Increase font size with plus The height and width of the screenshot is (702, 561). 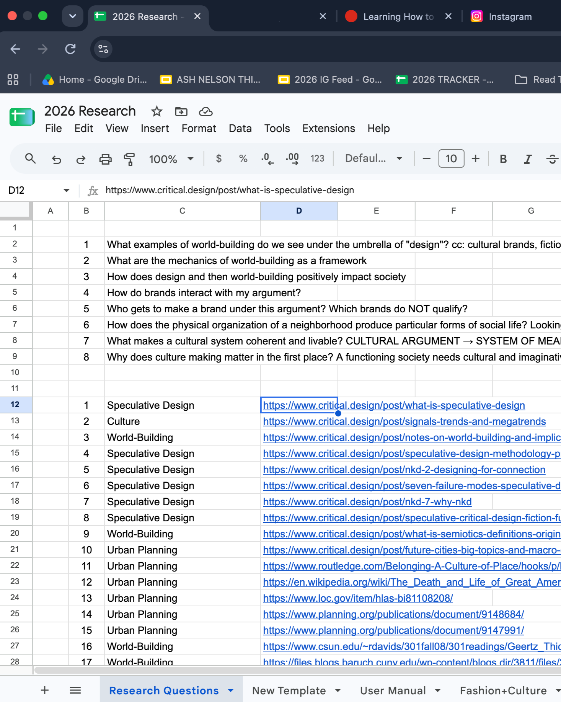[x=475, y=158]
